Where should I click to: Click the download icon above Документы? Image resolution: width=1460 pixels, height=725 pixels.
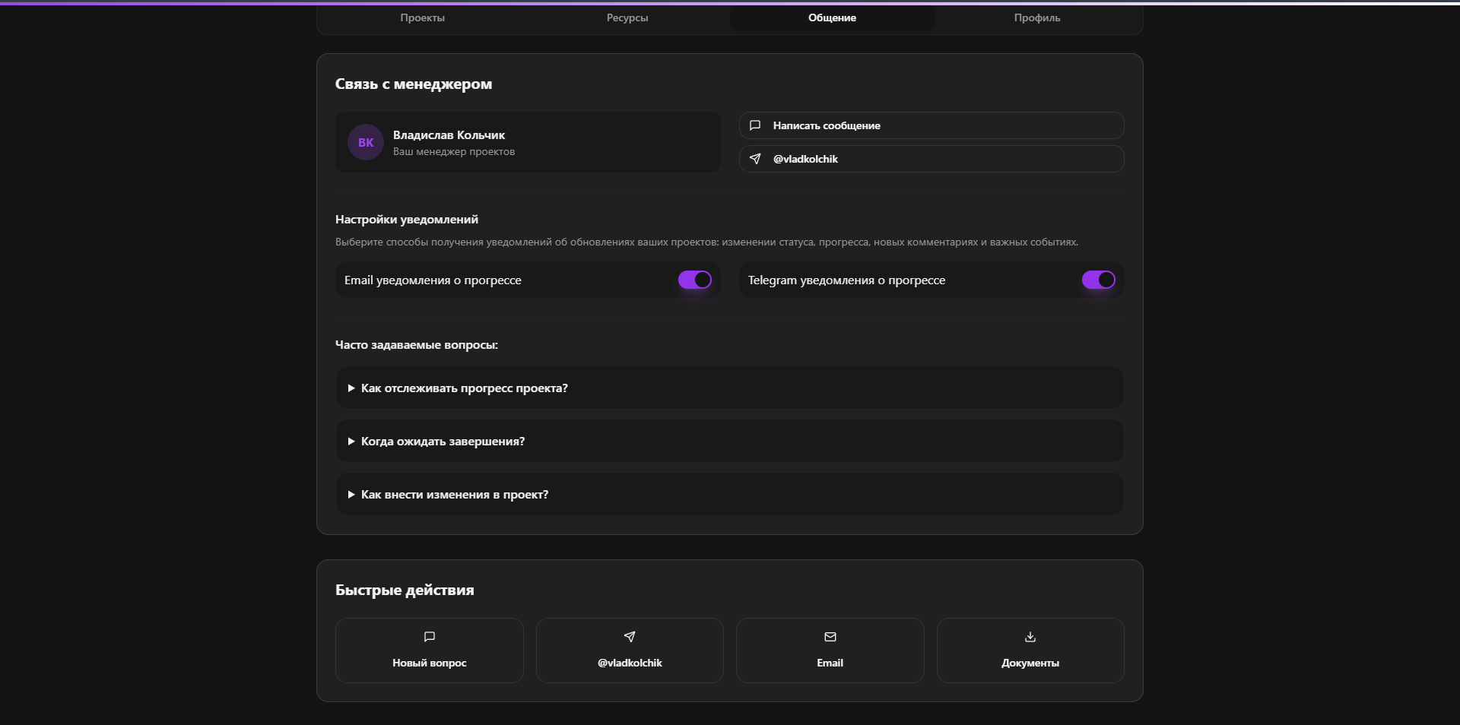[x=1030, y=637]
